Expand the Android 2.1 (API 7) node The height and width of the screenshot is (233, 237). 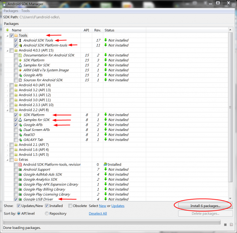point(7,145)
